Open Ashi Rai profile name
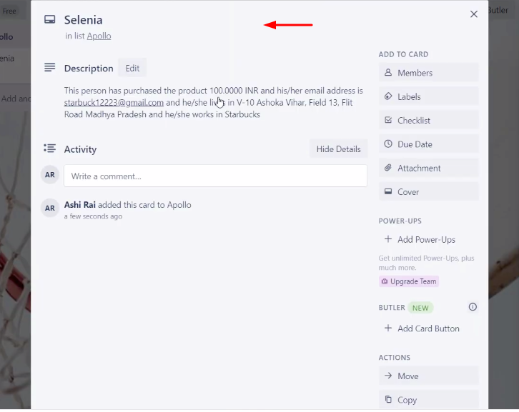This screenshot has height=412, width=519. (80, 205)
